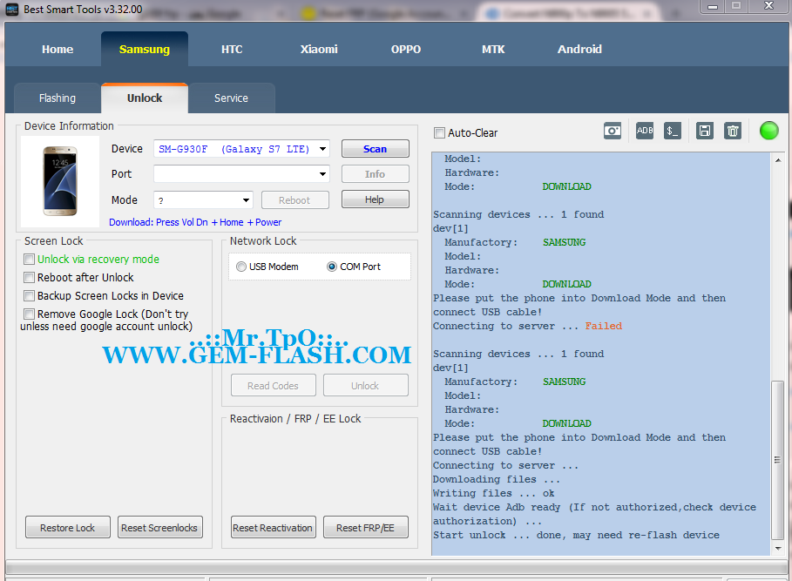Minimize the Best Smart Tools window
The height and width of the screenshot is (581, 792).
713,6
